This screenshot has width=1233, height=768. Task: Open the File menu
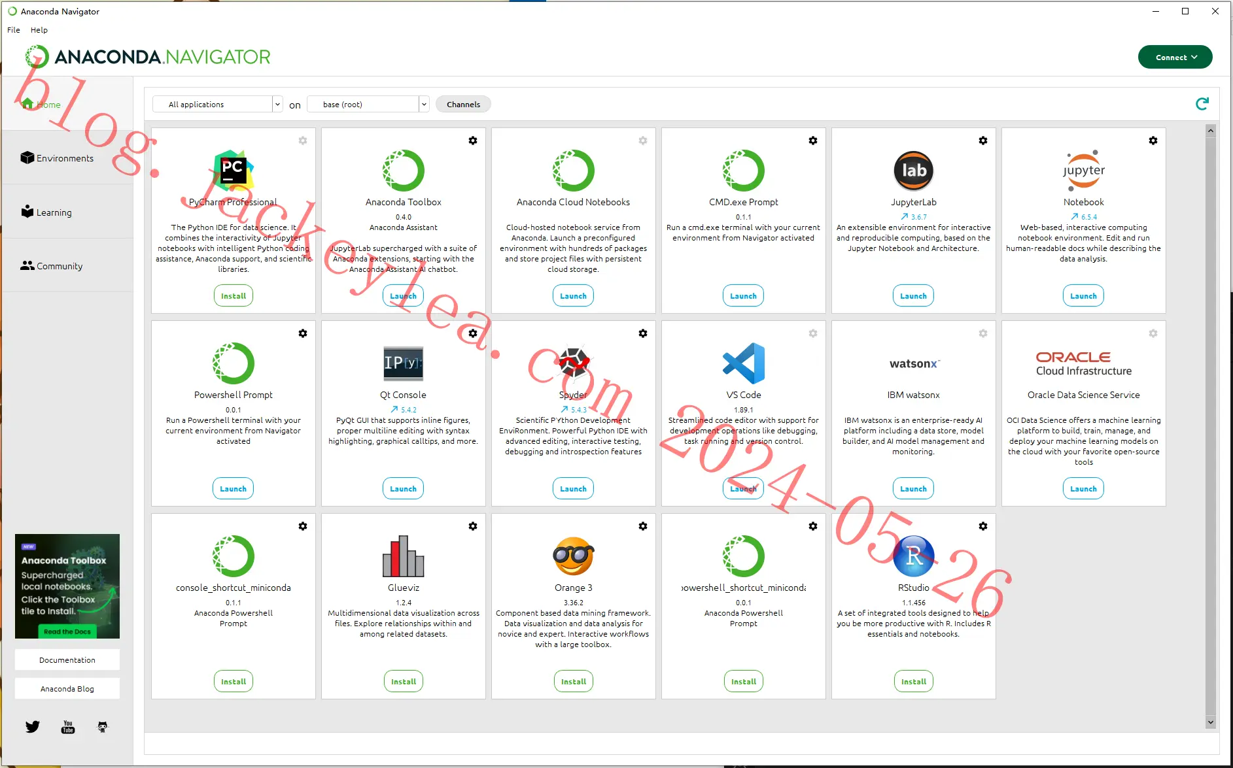(14, 30)
